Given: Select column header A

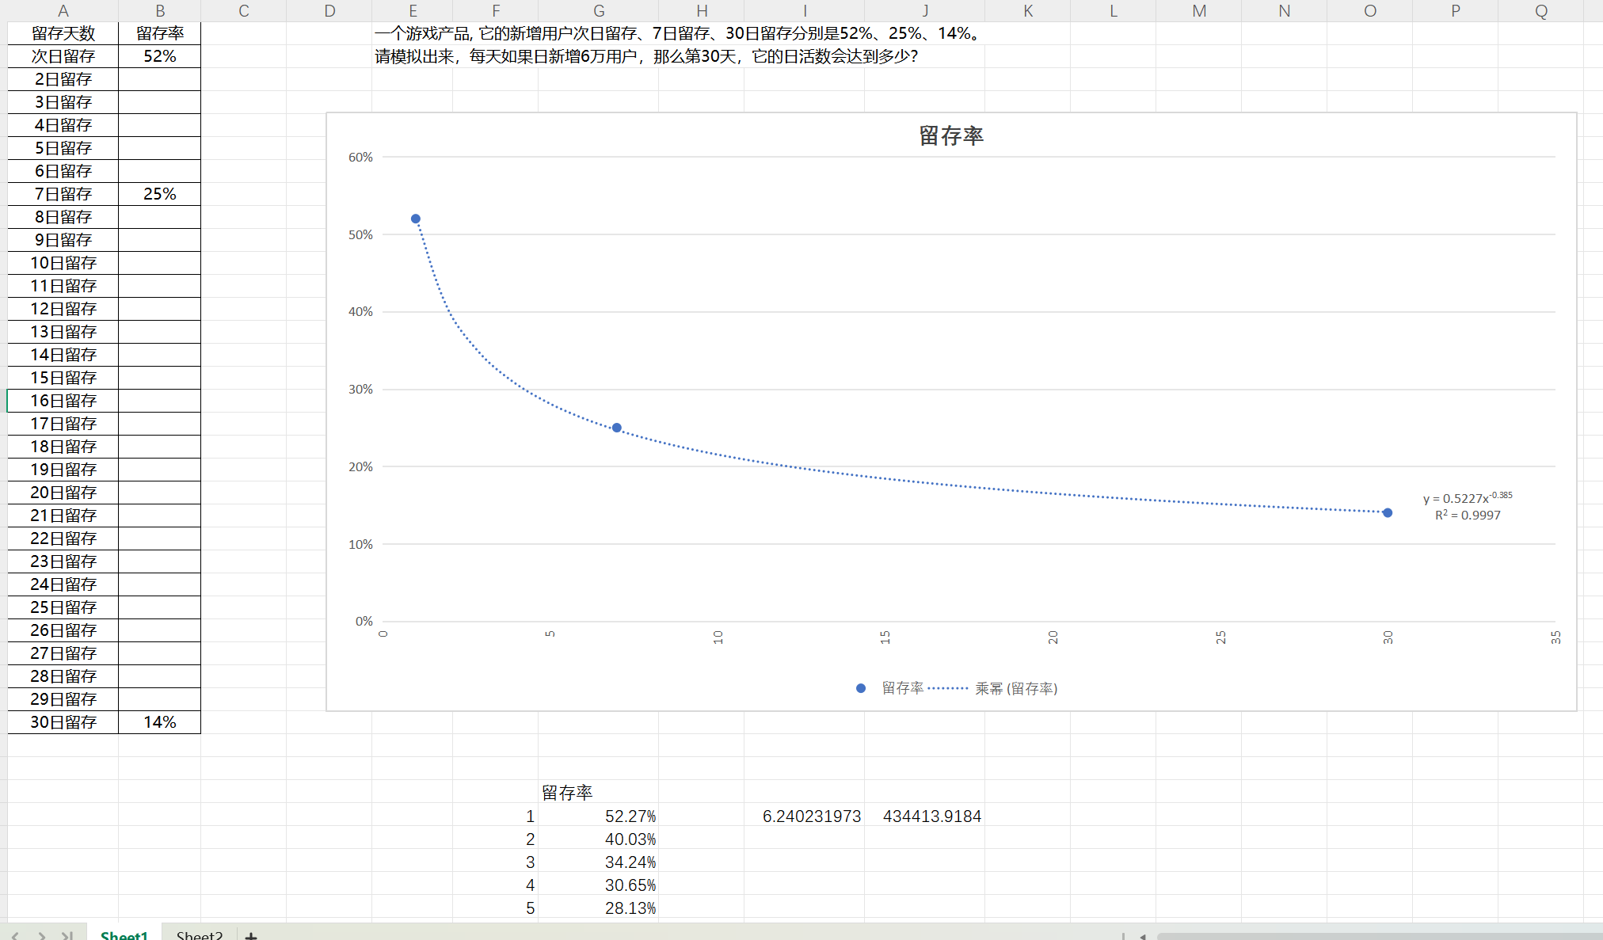Looking at the screenshot, I should (63, 10).
